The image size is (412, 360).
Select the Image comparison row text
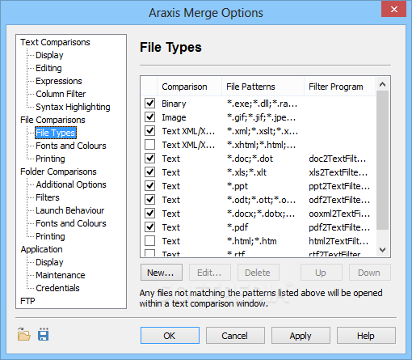pyautogui.click(x=174, y=117)
